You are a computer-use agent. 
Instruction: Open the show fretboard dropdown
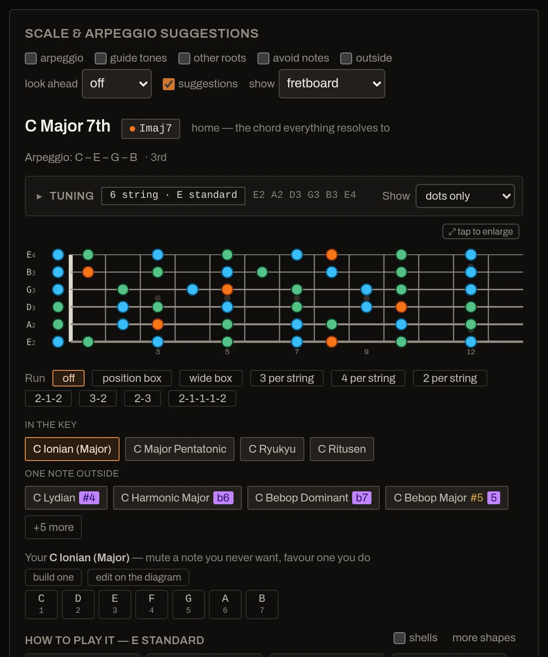pos(332,84)
